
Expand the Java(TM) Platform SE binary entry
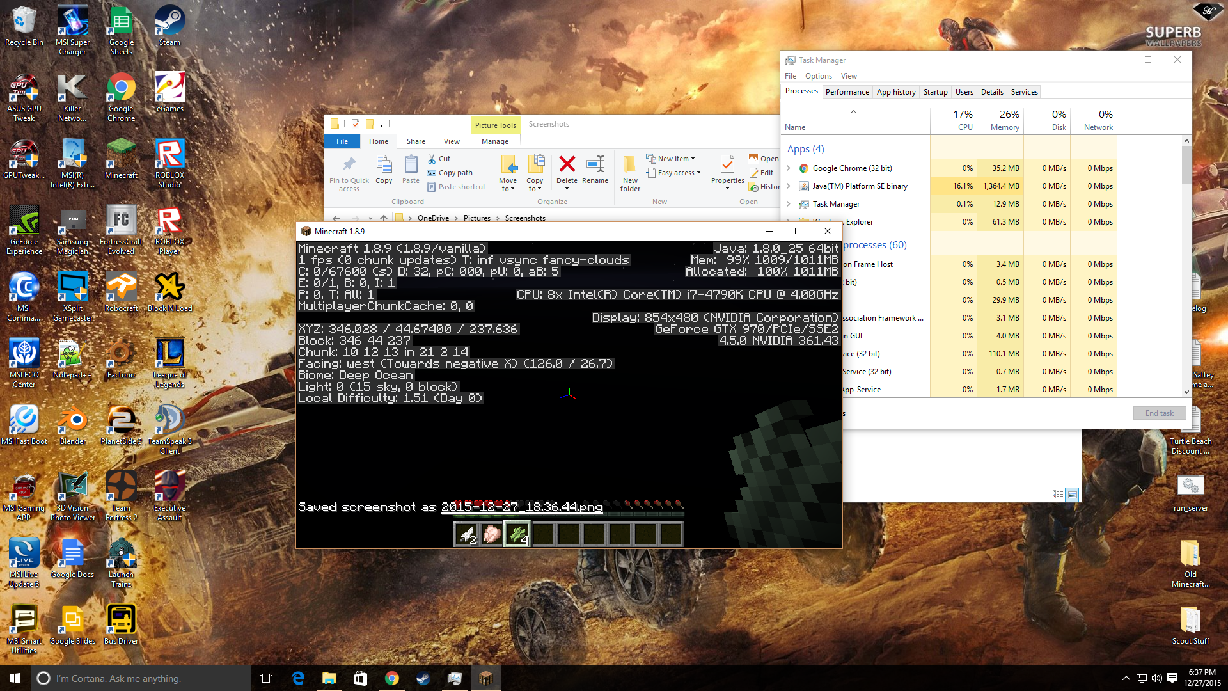789,186
